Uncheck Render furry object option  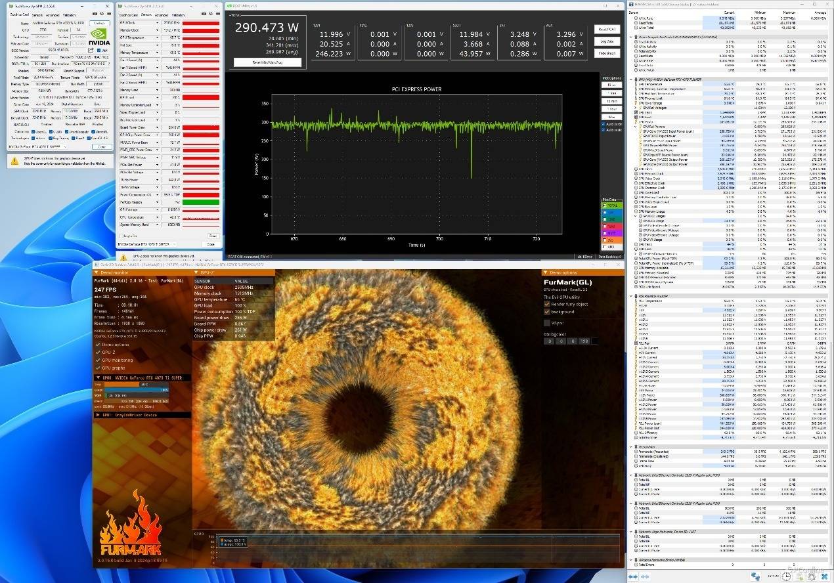(x=547, y=304)
